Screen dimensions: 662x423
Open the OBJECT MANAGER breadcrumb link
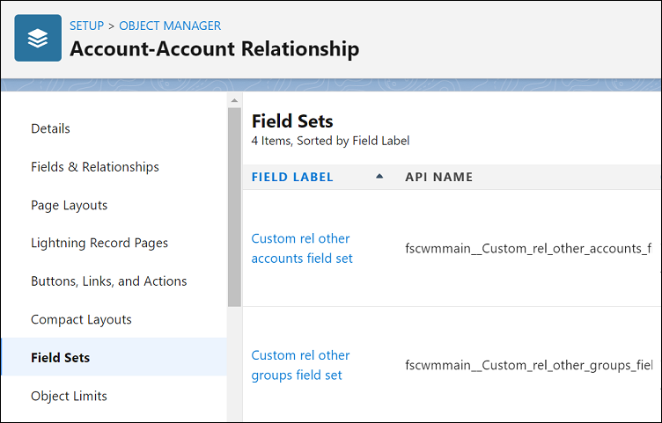170,26
